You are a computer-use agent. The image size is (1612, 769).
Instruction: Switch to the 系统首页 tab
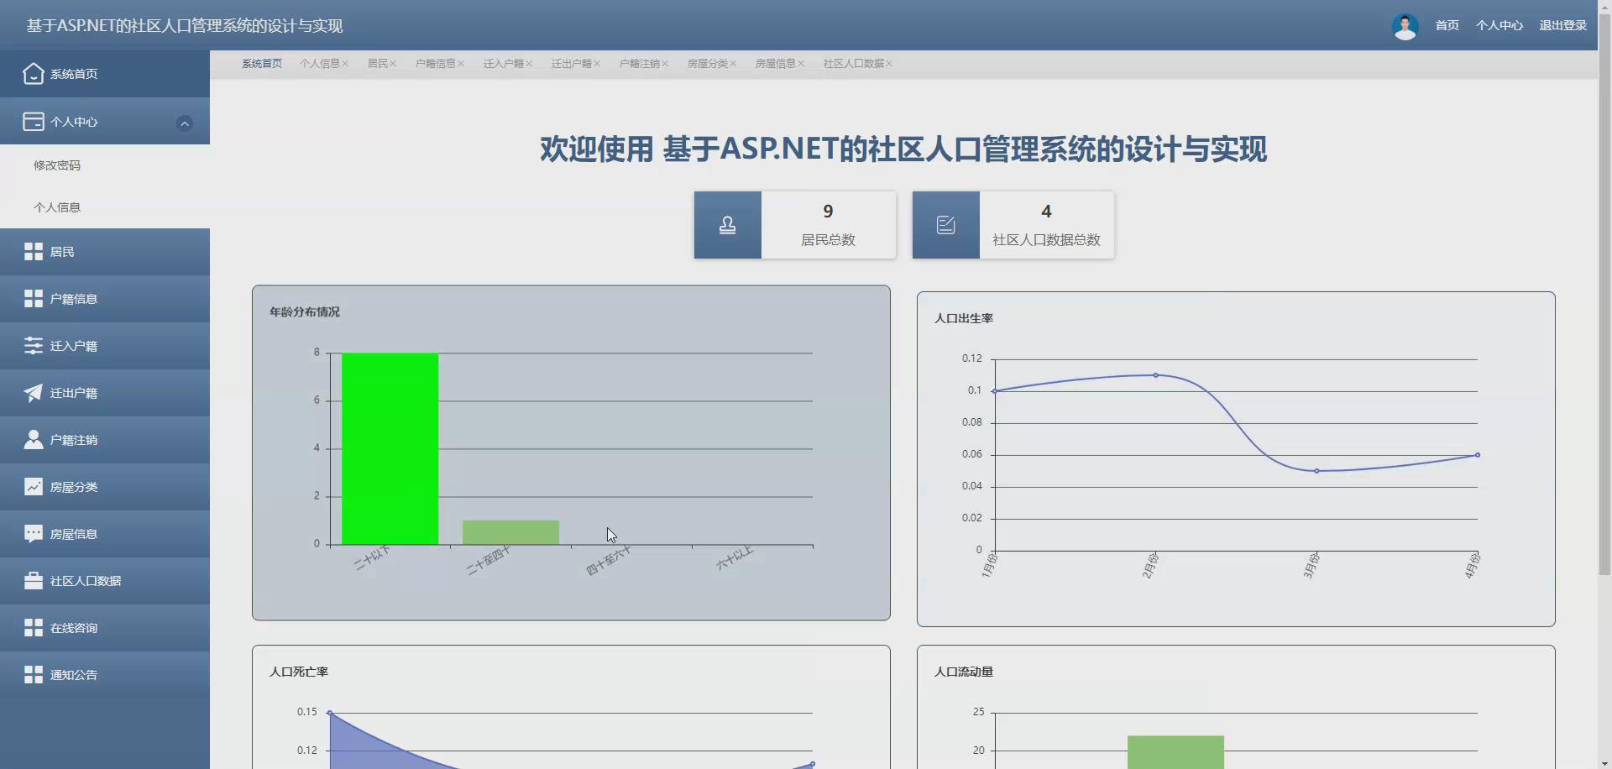[261, 63]
